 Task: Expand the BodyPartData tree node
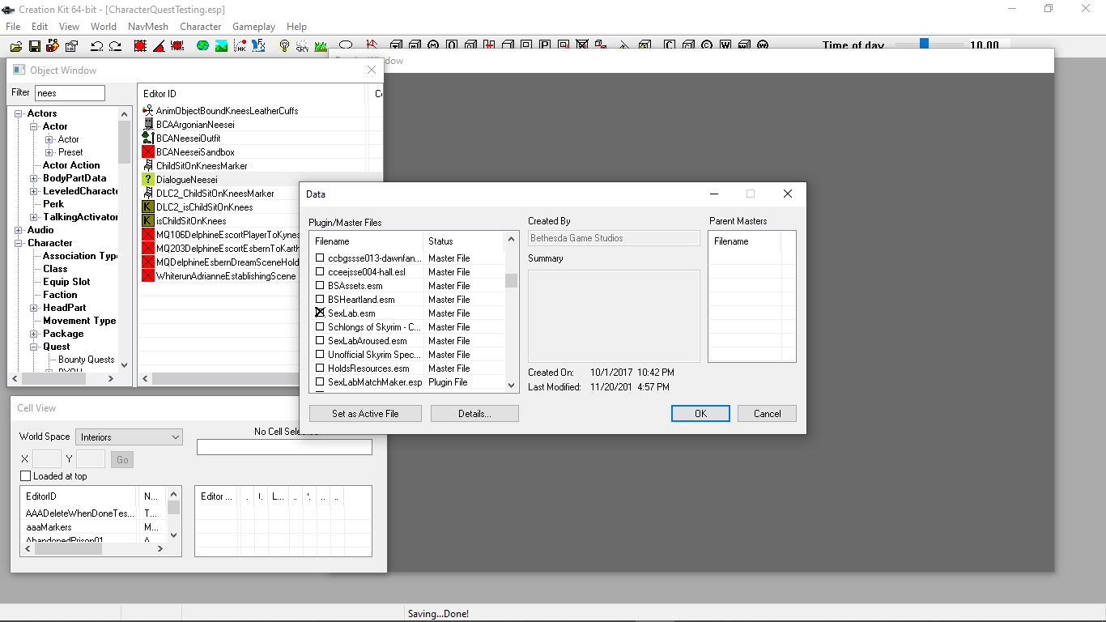point(34,178)
